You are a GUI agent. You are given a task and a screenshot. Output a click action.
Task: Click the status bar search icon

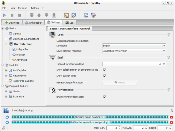(3, 128)
